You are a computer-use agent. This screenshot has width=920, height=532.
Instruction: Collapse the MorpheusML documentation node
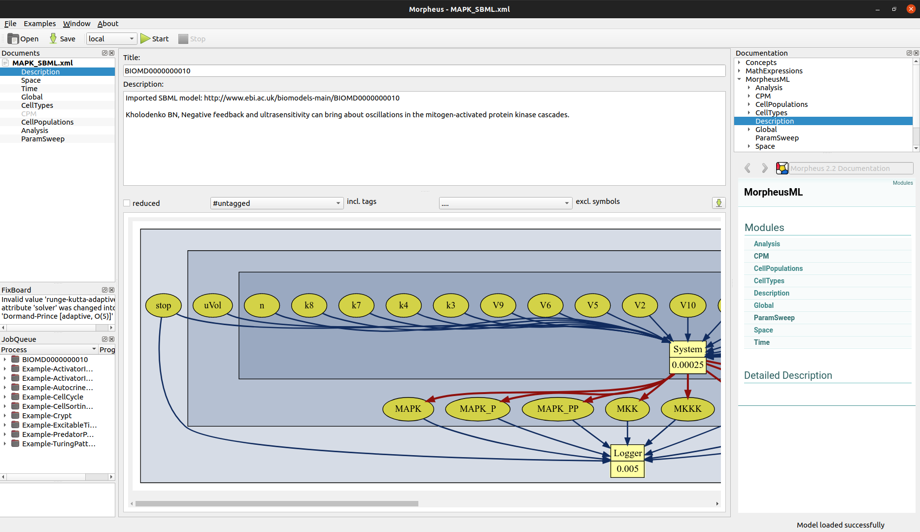click(x=739, y=79)
